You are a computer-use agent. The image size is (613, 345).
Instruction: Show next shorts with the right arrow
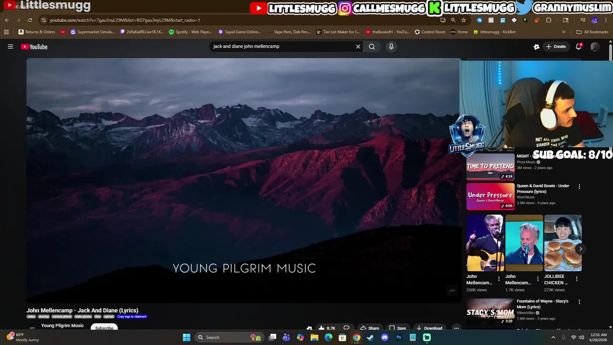pyautogui.click(x=580, y=249)
